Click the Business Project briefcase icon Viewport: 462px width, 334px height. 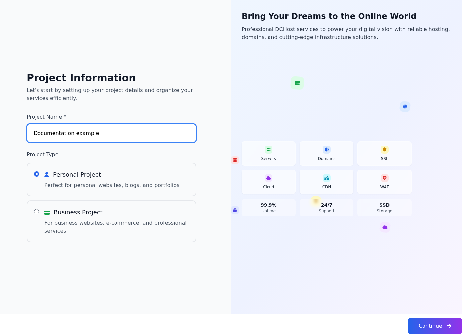(x=47, y=212)
